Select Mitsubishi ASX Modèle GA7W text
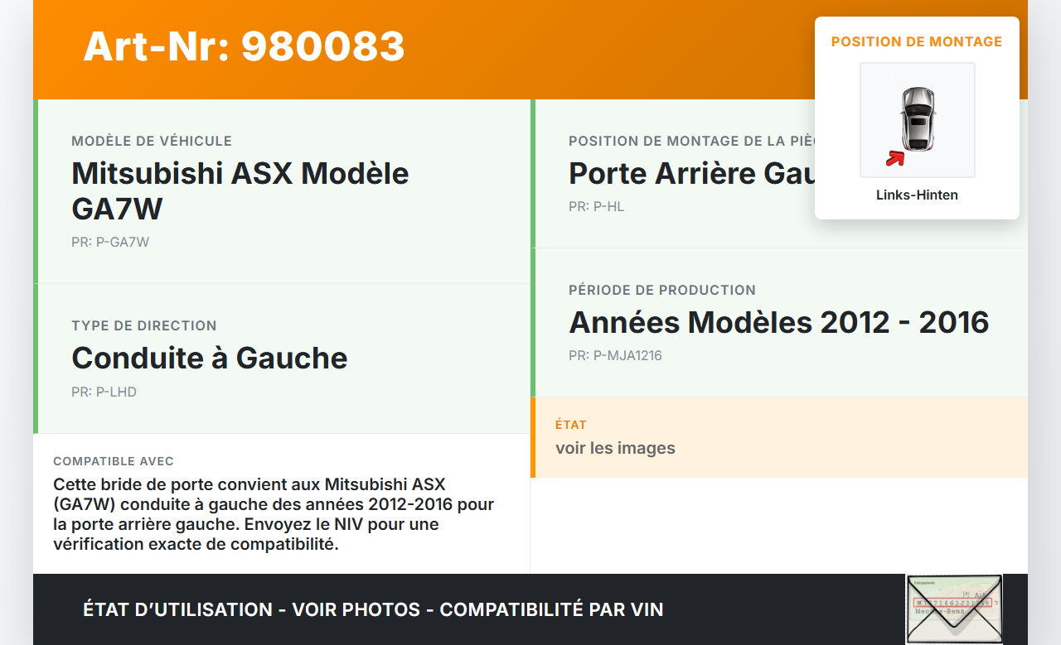Image resolution: width=1061 pixels, height=645 pixels. point(240,190)
